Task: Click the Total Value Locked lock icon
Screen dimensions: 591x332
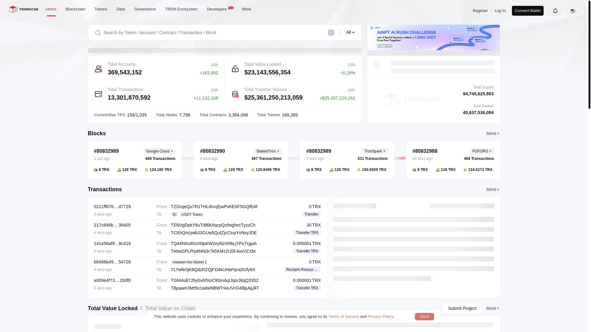Action: pos(235,69)
